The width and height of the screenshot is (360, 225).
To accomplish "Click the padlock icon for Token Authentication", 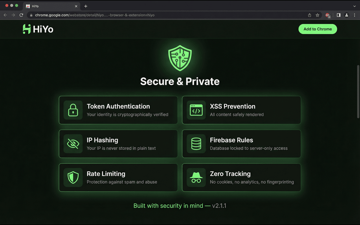I will pos(73,110).
